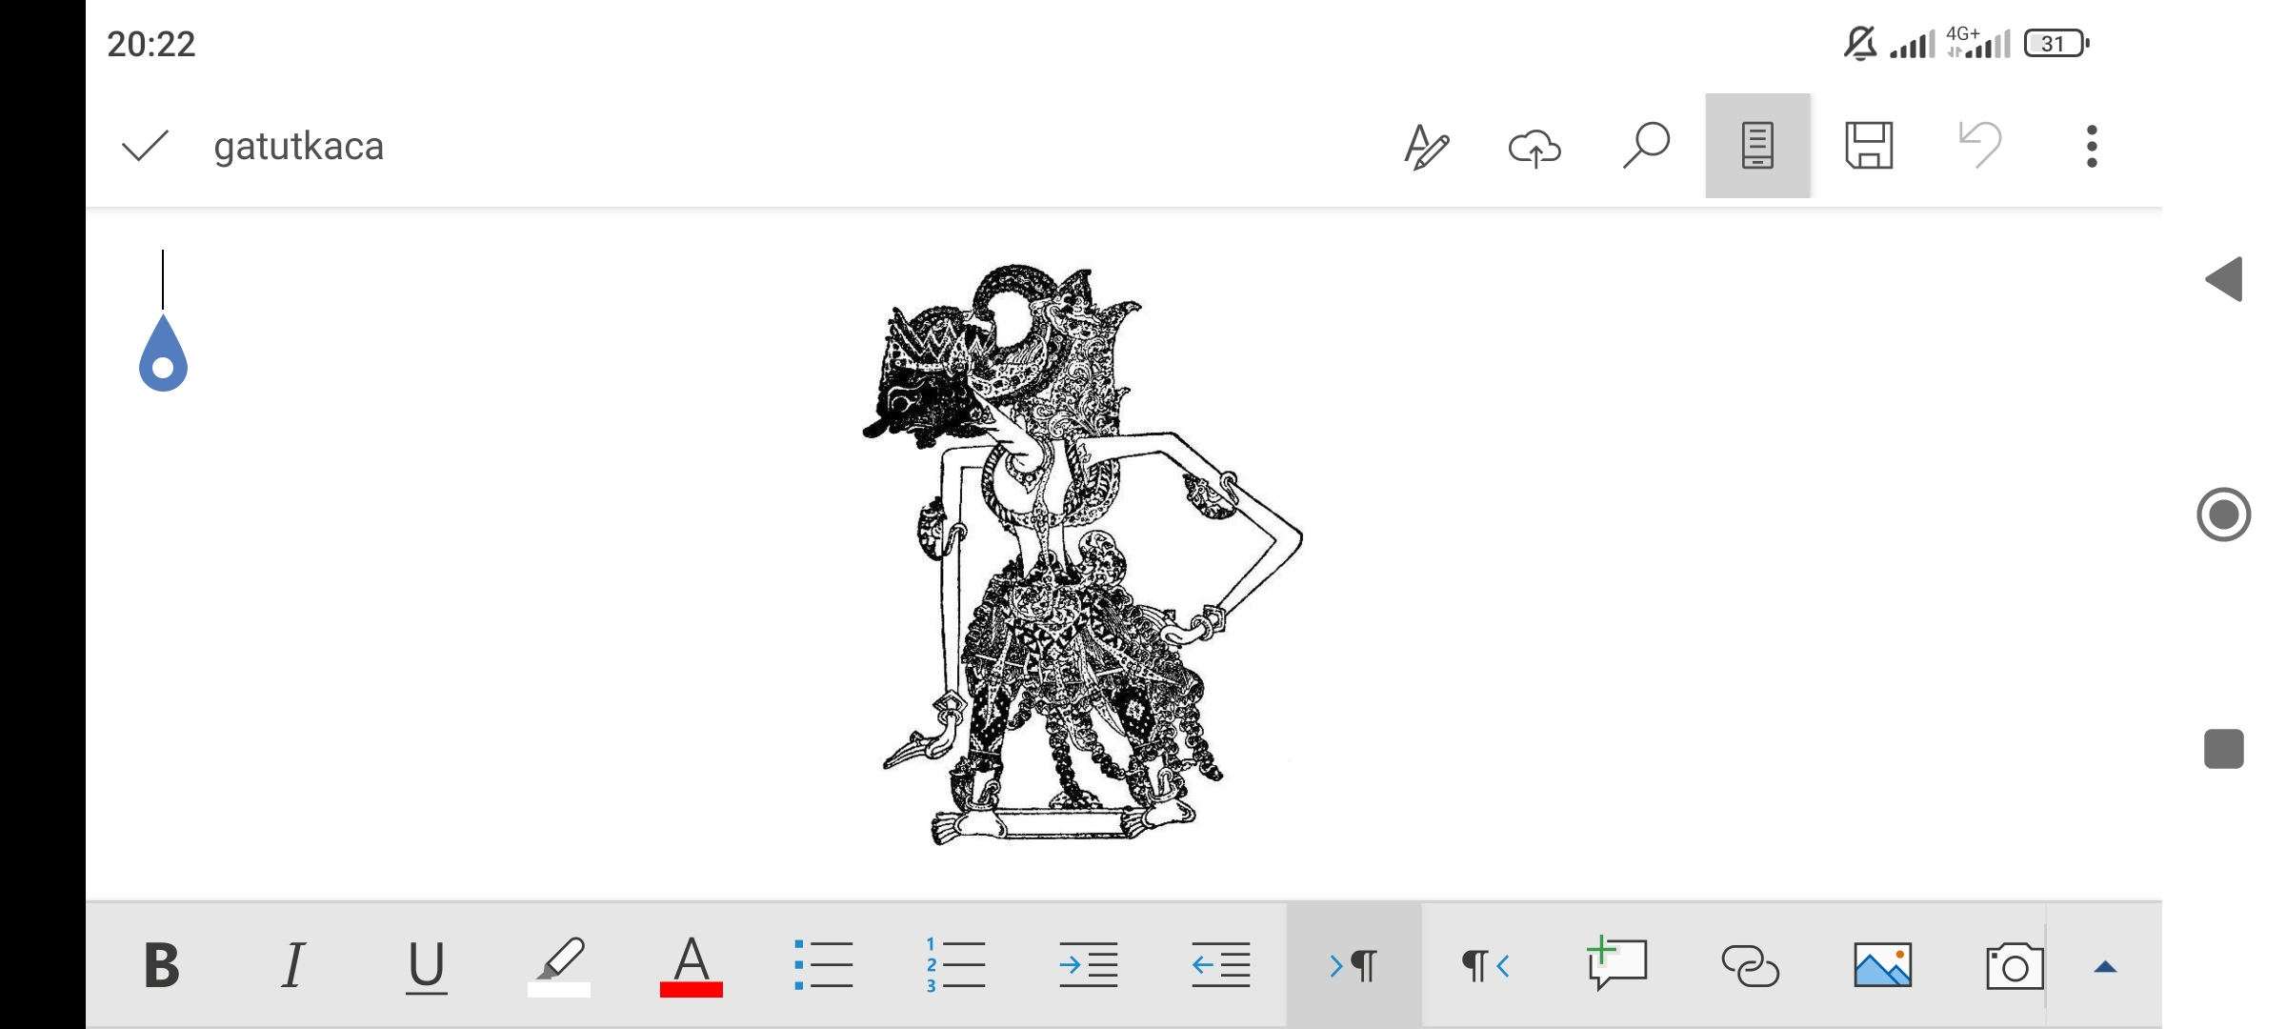2286x1029 pixels.
Task: Toggle underline formatting
Action: 426,967
